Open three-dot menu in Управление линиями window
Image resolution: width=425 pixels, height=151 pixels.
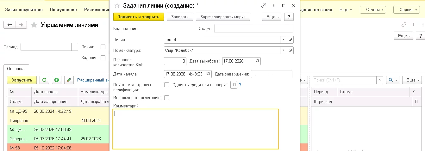[413, 25]
